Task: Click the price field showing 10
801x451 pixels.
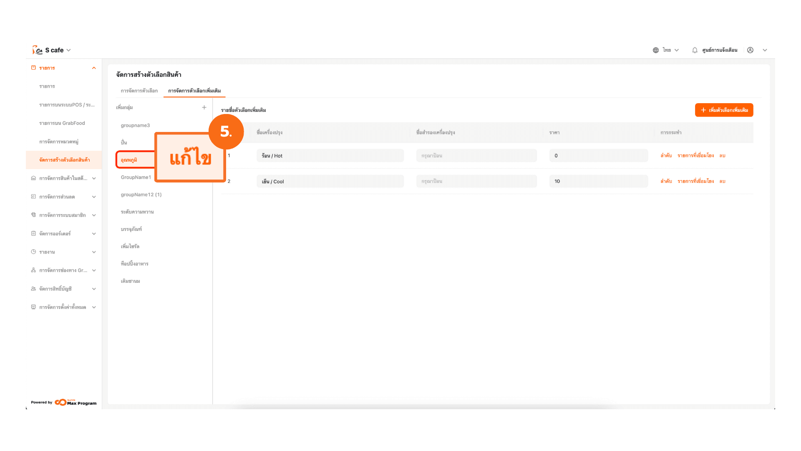Action: (598, 181)
